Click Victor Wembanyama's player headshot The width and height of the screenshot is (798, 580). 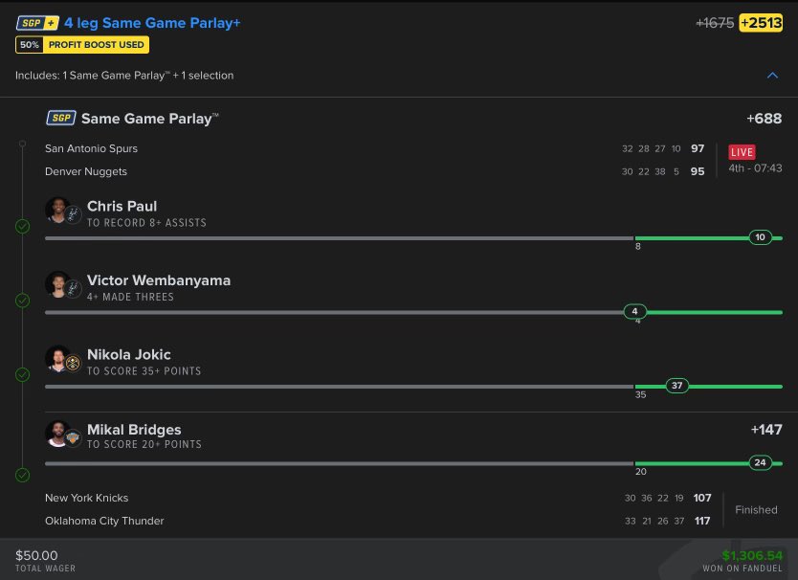coord(57,284)
